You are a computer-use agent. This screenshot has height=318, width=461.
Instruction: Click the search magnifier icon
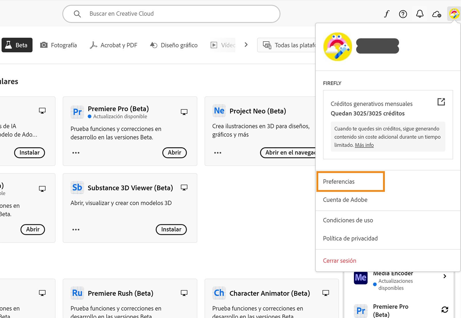(77, 14)
